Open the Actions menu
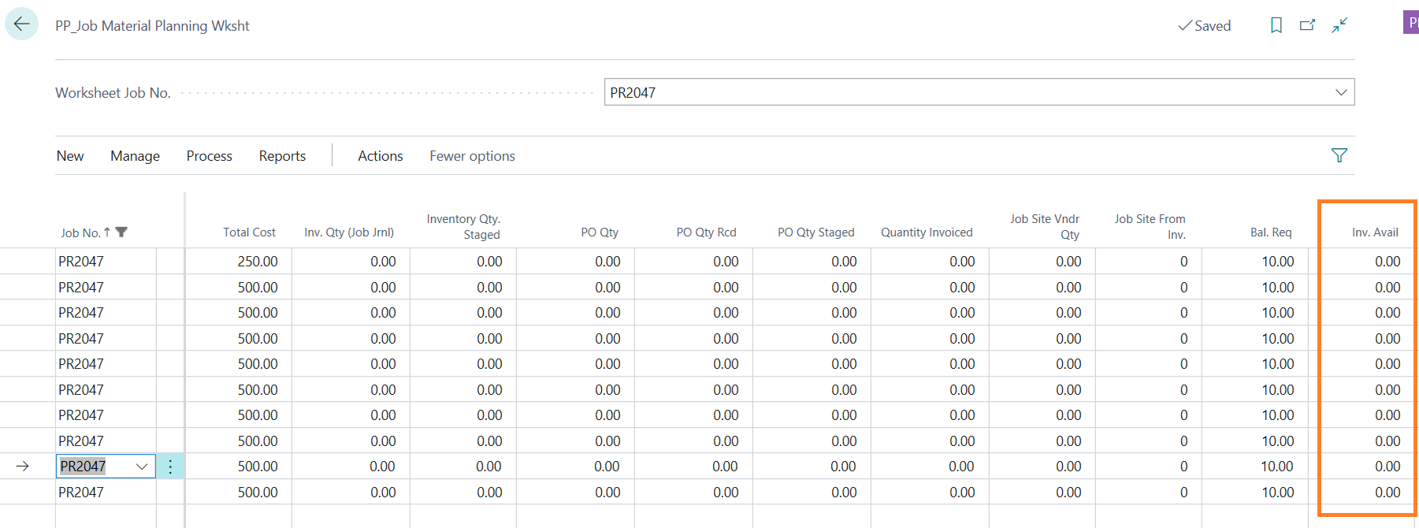The width and height of the screenshot is (1419, 528). coord(380,156)
